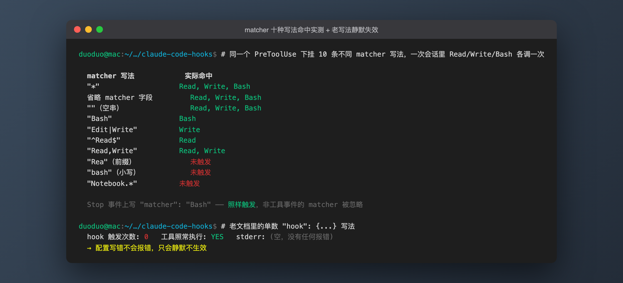This screenshot has width=623, height=283.
Task: Close the terminal window with the red button
Action: [x=77, y=29]
